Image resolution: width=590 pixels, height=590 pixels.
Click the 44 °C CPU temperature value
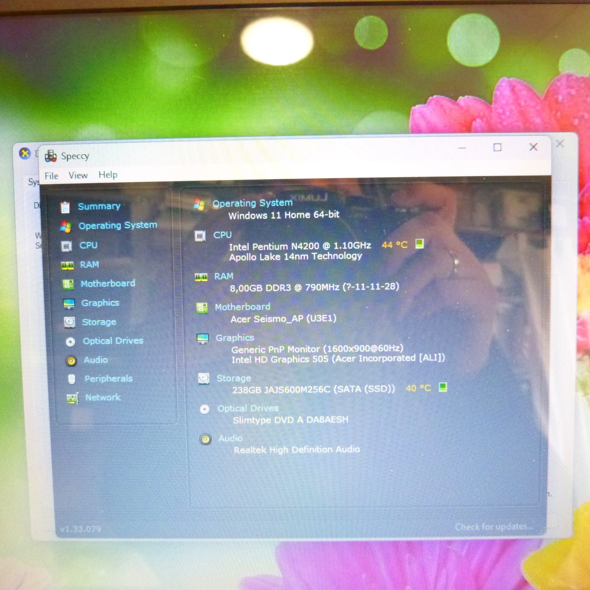(395, 245)
